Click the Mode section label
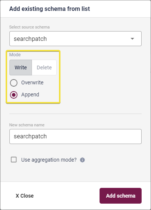This screenshot has width=151, height=210. point(15,55)
